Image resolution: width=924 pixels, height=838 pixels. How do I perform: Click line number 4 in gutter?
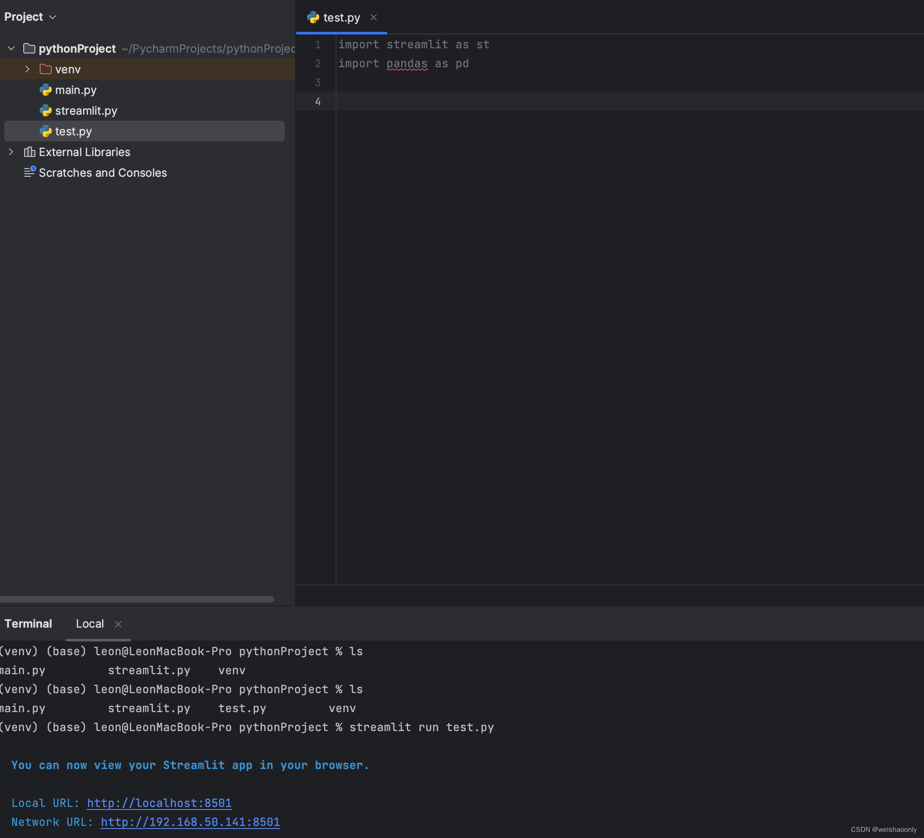pyautogui.click(x=317, y=101)
